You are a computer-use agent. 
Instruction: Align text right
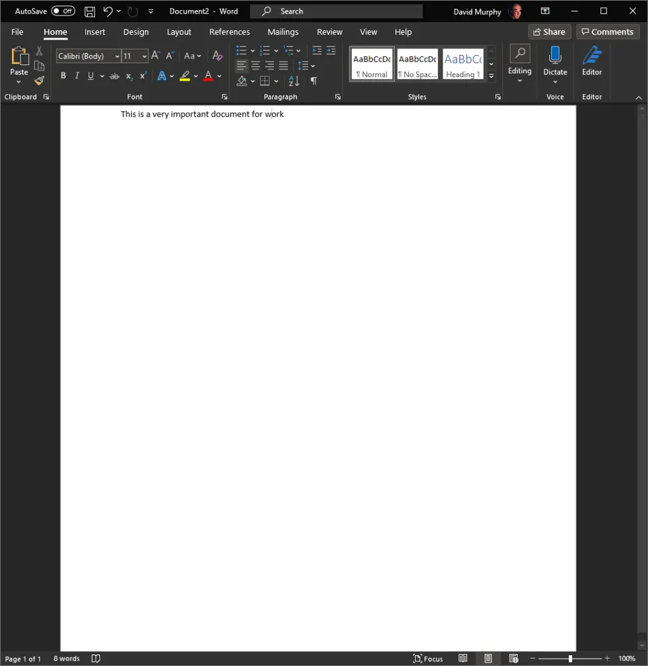pos(269,66)
